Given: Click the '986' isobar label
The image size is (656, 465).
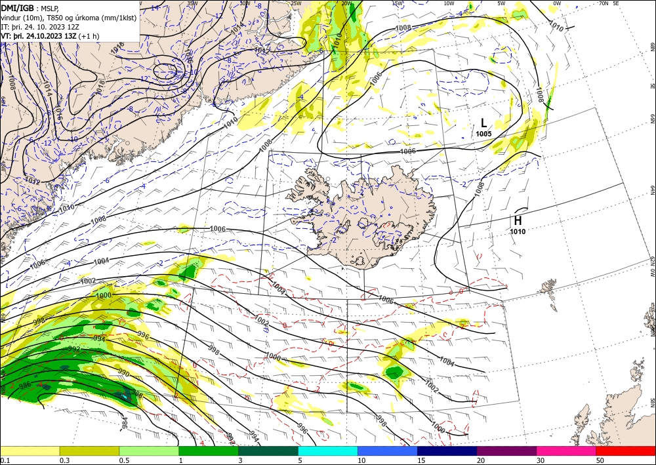Looking at the screenshot, I should (26, 385).
